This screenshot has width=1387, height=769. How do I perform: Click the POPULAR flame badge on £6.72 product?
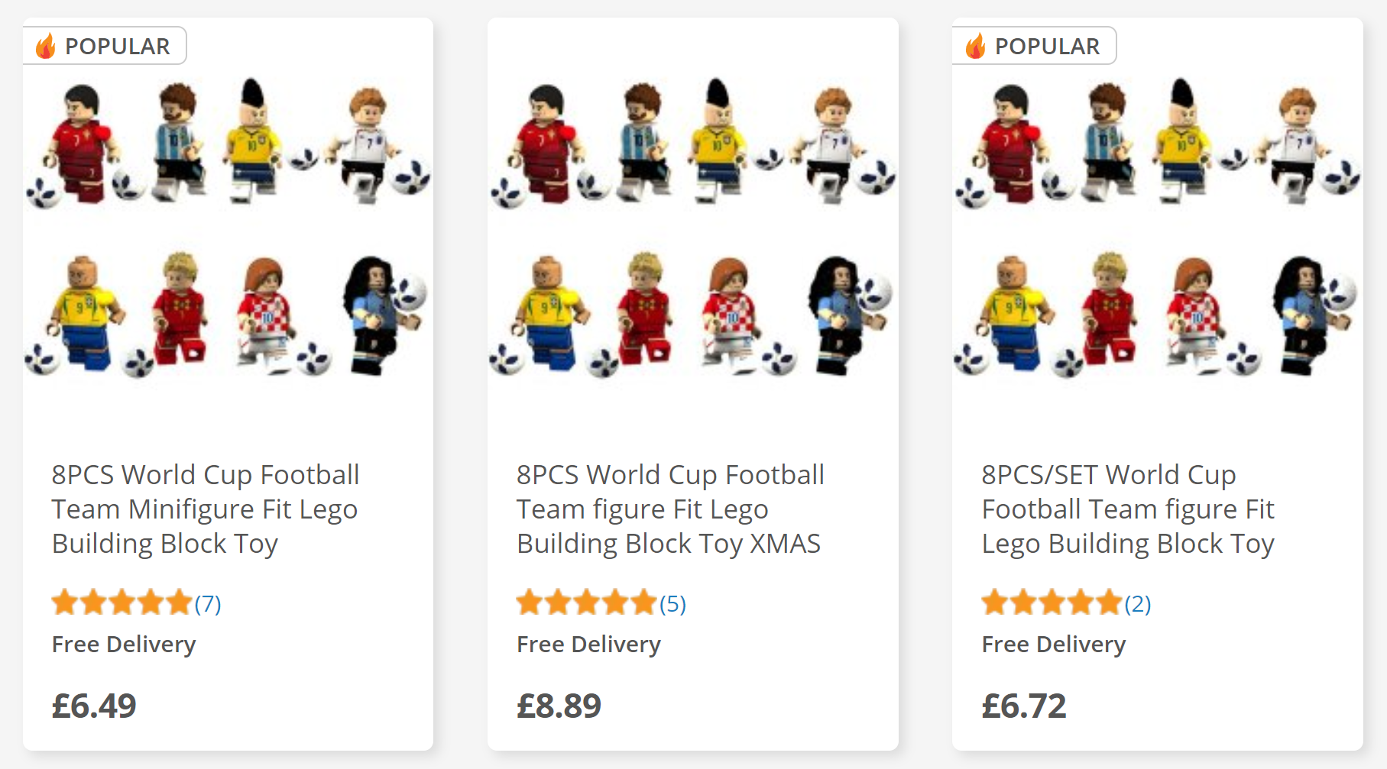point(1035,46)
